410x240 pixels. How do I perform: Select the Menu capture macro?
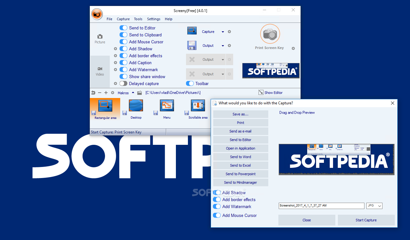(x=167, y=109)
